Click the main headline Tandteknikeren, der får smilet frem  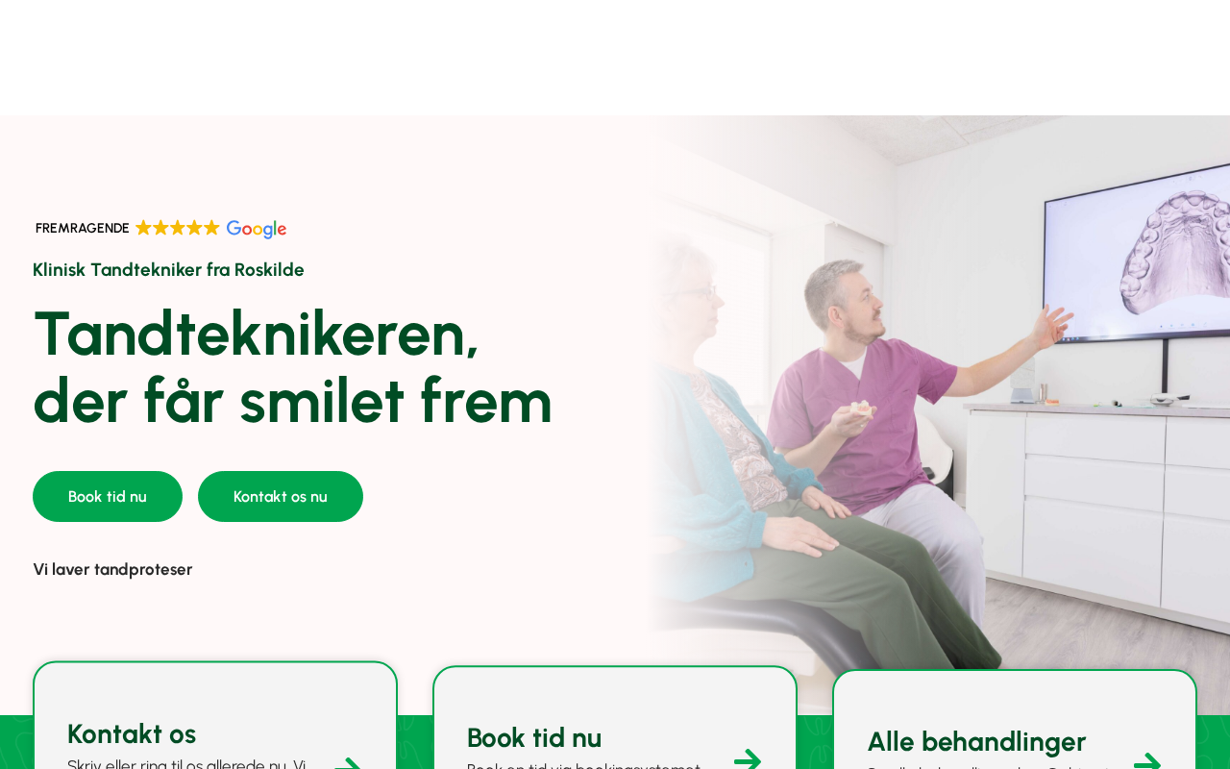[x=293, y=366]
